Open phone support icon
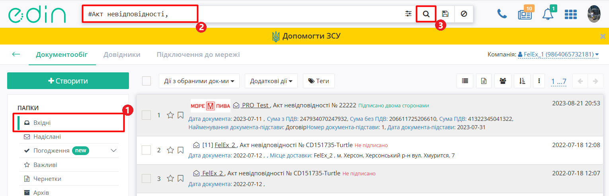 (502, 14)
